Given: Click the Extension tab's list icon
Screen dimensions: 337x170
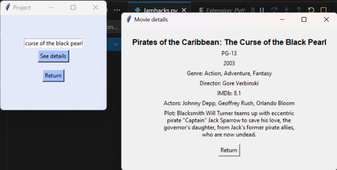Looking at the screenshot, I should coord(202,10).
